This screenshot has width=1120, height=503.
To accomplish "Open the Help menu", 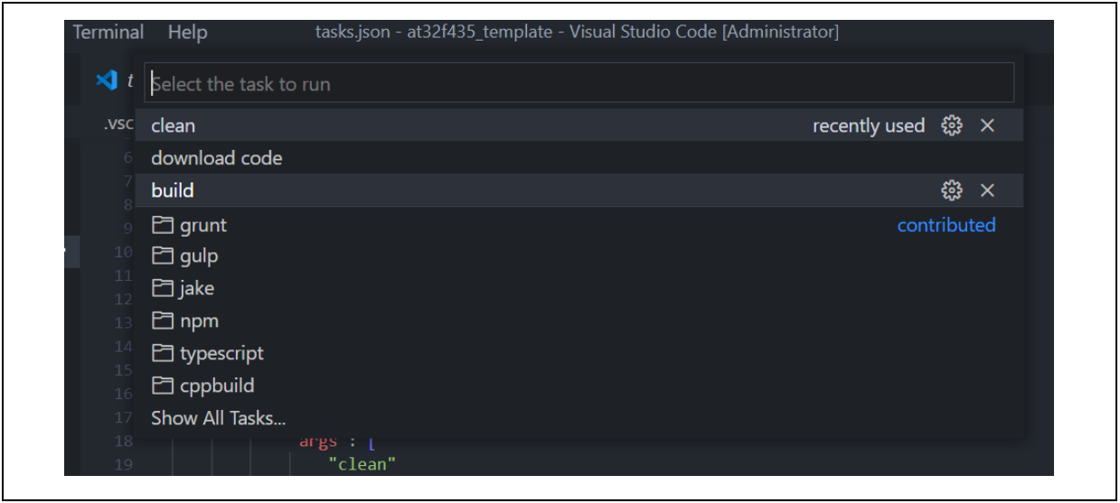I will [187, 33].
